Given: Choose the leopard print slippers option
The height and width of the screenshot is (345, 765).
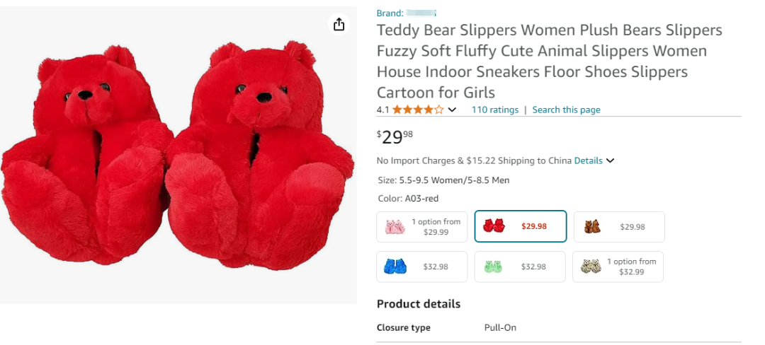Looking at the screenshot, I should pyautogui.click(x=618, y=267).
